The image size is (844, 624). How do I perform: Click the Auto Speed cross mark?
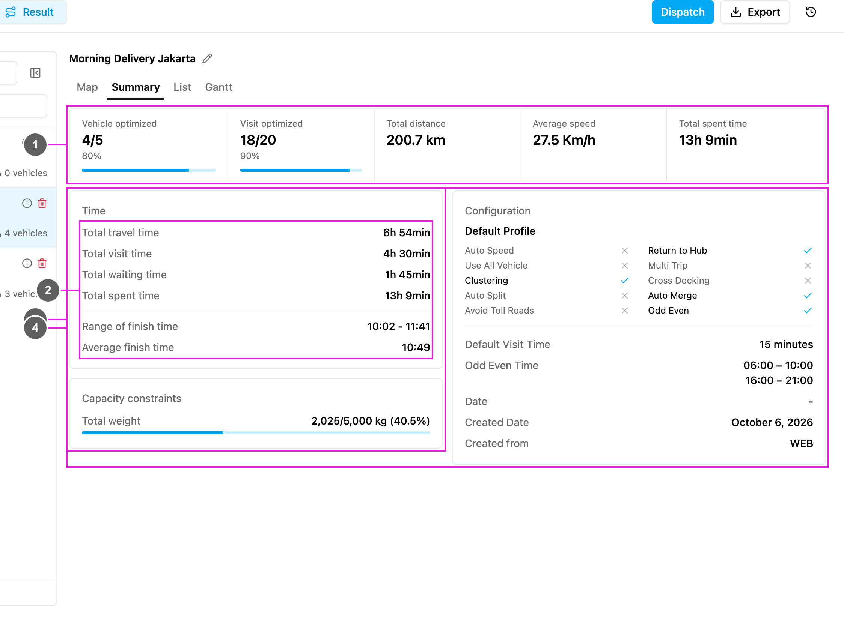pyautogui.click(x=625, y=250)
